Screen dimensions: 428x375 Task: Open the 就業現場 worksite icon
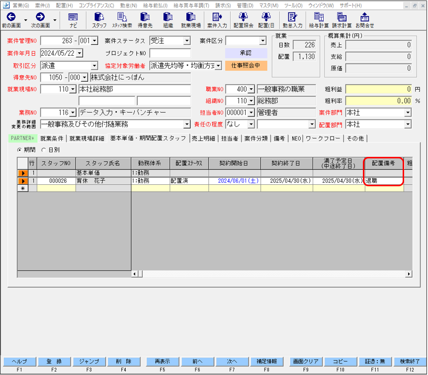click(x=191, y=17)
